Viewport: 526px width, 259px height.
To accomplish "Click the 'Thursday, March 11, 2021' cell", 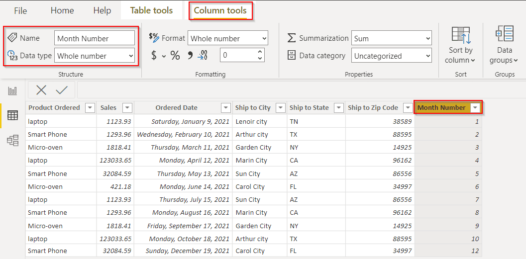I will click(183, 148).
